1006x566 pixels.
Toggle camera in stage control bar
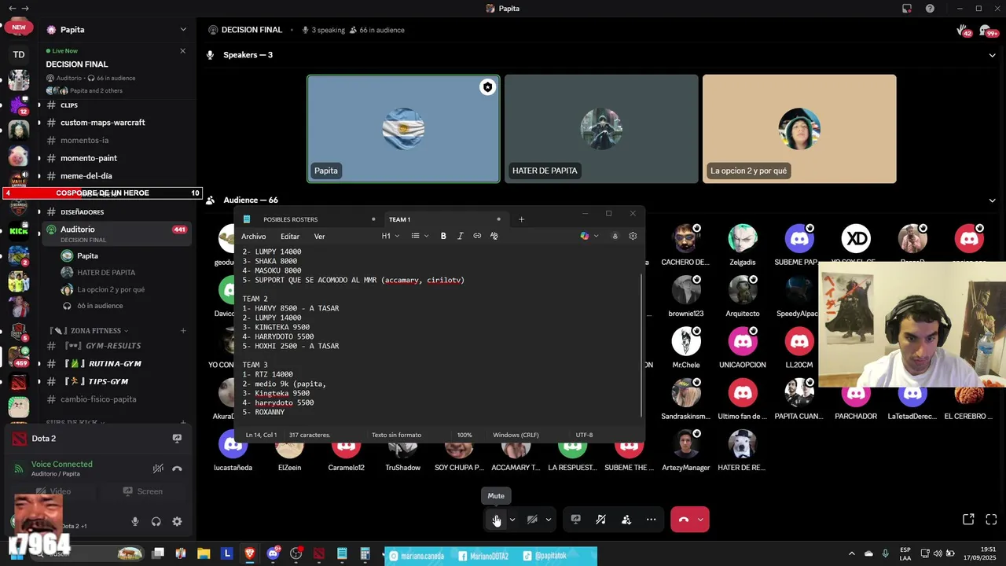[532, 520]
